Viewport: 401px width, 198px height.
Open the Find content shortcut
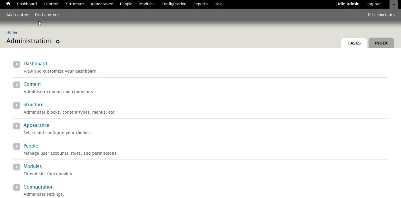point(47,15)
